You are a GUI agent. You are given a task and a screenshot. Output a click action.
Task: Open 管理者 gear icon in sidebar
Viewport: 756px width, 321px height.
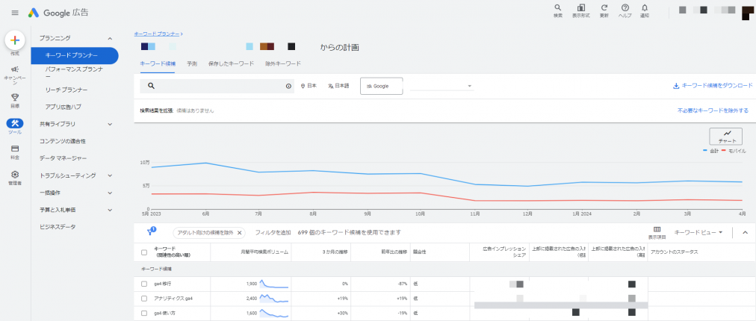coord(15,175)
